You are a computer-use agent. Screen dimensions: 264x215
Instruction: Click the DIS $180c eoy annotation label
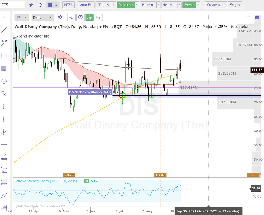click(90, 92)
